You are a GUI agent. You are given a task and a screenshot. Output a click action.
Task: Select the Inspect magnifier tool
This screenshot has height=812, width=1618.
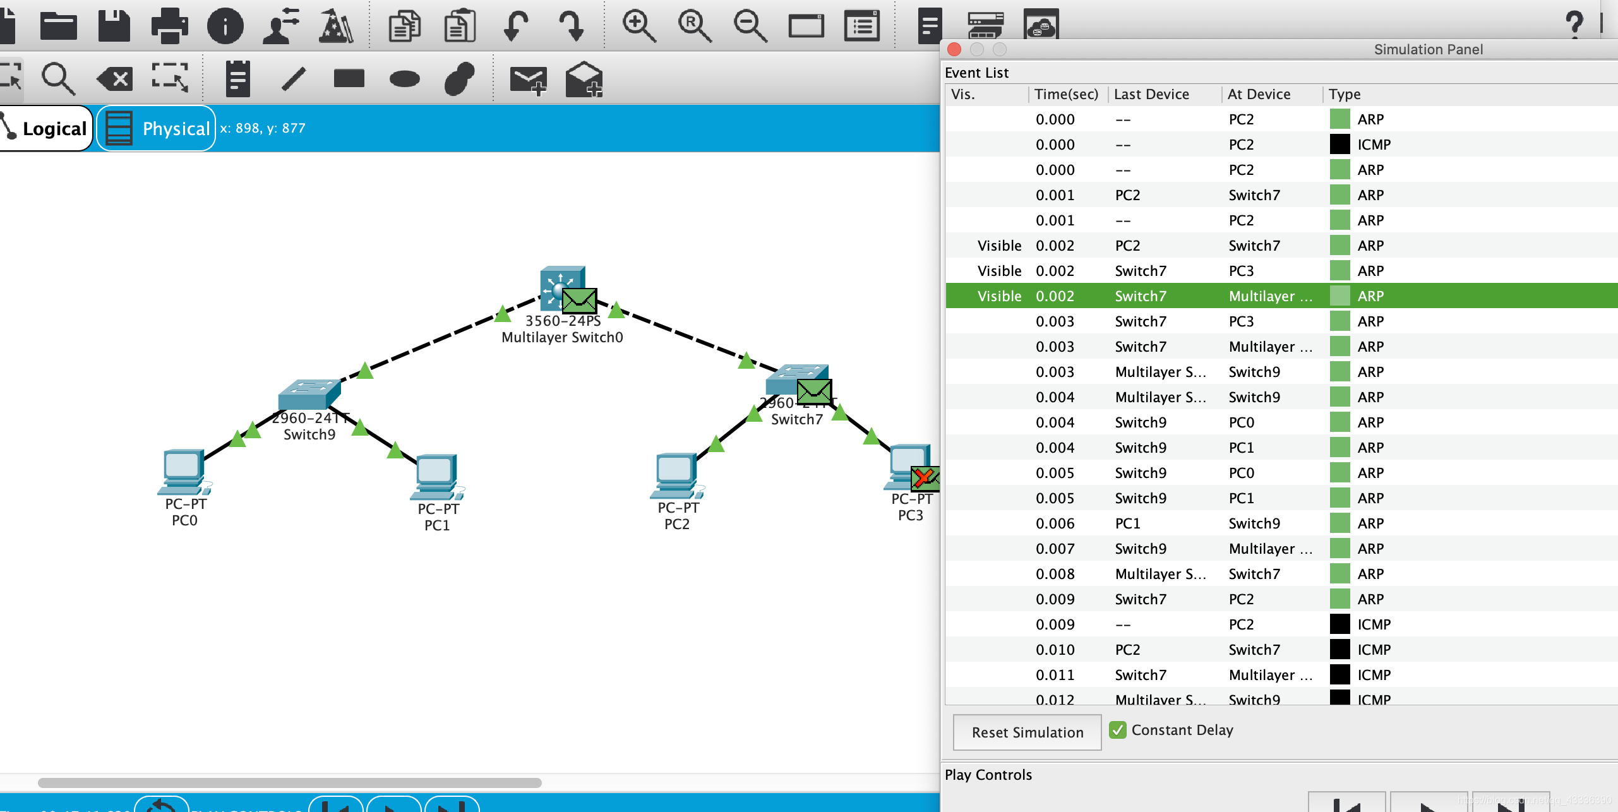click(x=58, y=79)
